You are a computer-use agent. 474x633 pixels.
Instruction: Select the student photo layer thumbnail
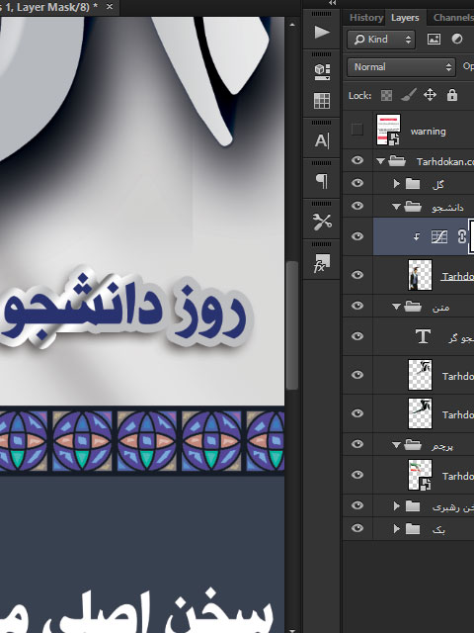[x=420, y=275]
